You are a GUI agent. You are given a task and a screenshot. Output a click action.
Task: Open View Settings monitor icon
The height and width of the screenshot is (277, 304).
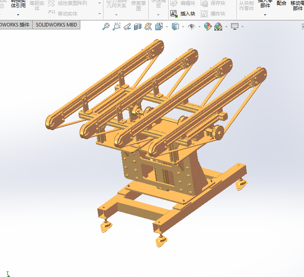[235, 27]
